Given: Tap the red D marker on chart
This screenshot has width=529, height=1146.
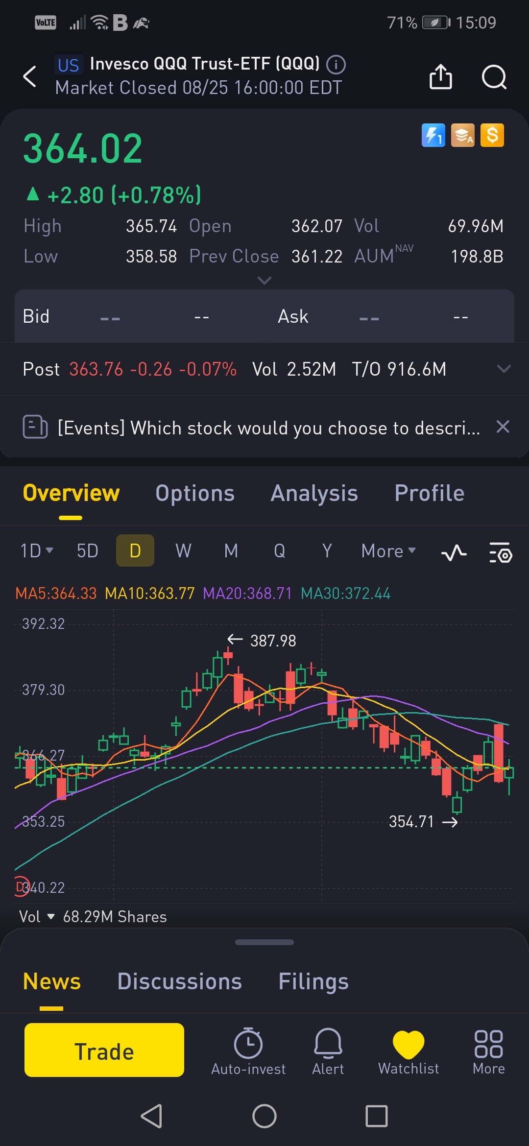Looking at the screenshot, I should (x=22, y=886).
